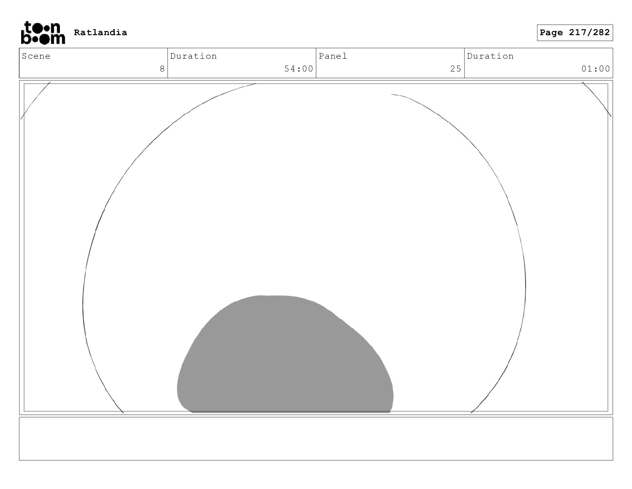Click the Duration label beside Scene
The image size is (632, 489).
[x=194, y=56]
